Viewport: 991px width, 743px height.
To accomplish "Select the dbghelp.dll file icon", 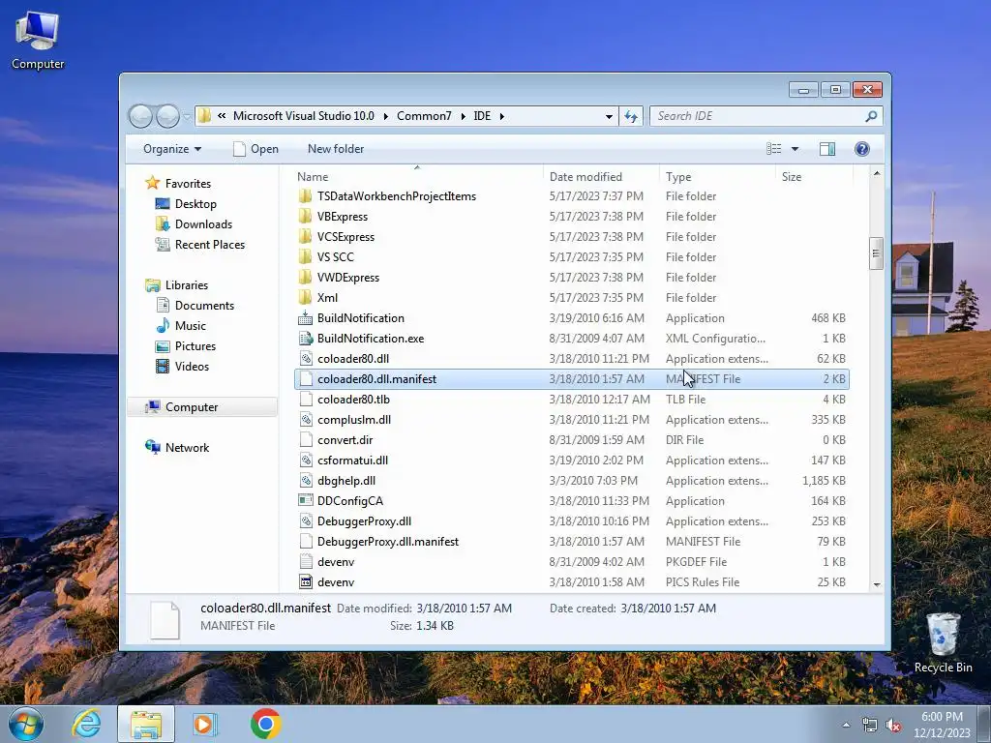I will [x=305, y=481].
